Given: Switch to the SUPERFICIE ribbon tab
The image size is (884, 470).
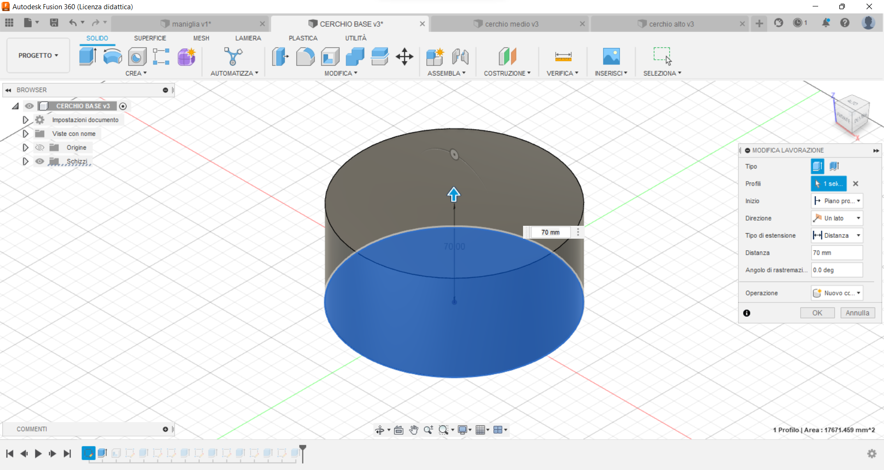Looking at the screenshot, I should click(150, 38).
